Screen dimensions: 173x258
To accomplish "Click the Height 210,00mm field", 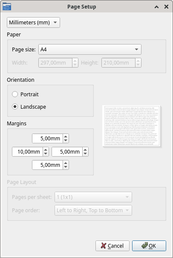I will pos(118,63).
